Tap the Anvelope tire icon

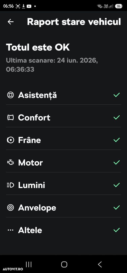pyautogui.click(x=10, y=207)
